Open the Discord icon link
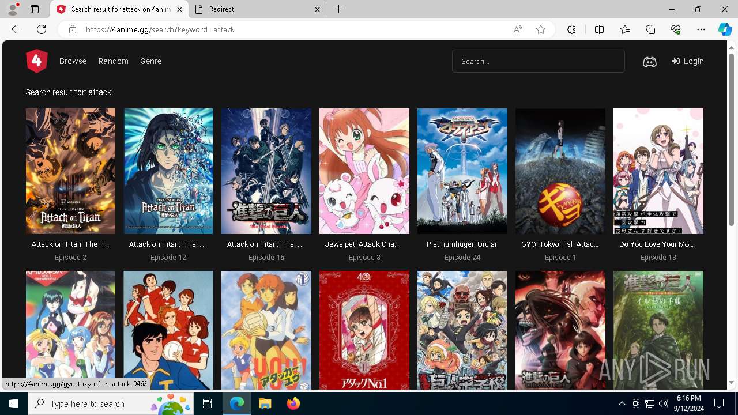This screenshot has width=738, height=415. tap(650, 62)
